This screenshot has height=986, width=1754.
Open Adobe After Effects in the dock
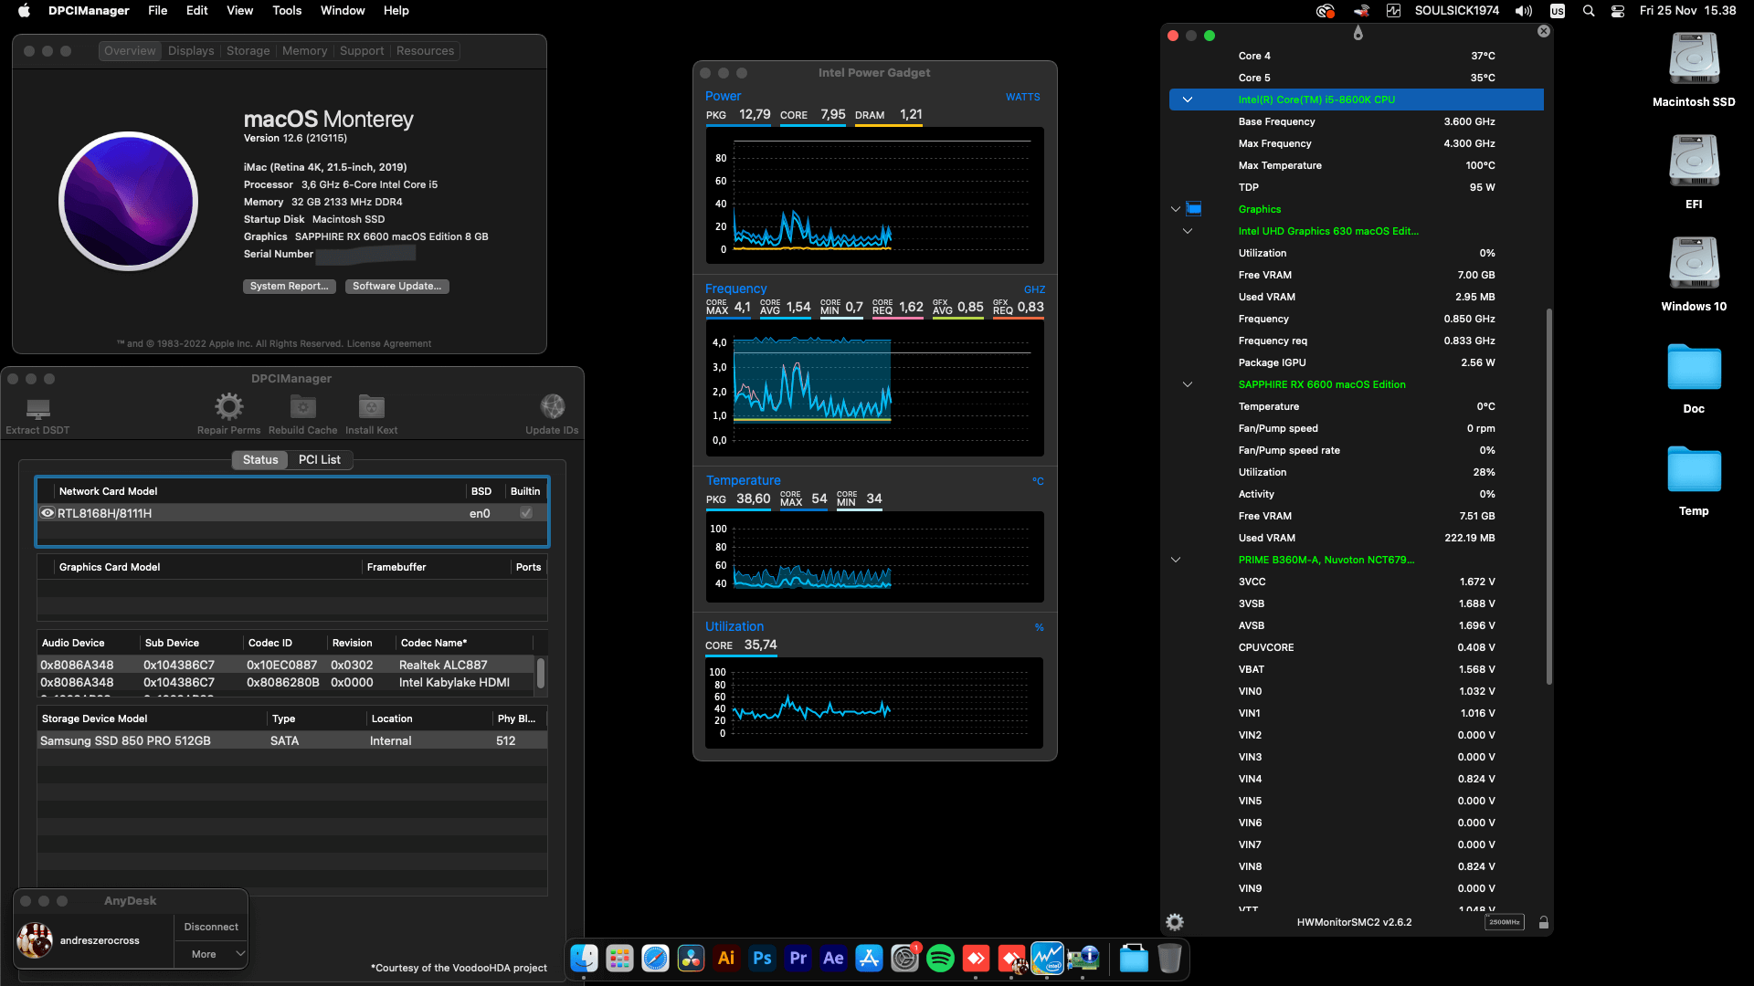[x=833, y=958]
